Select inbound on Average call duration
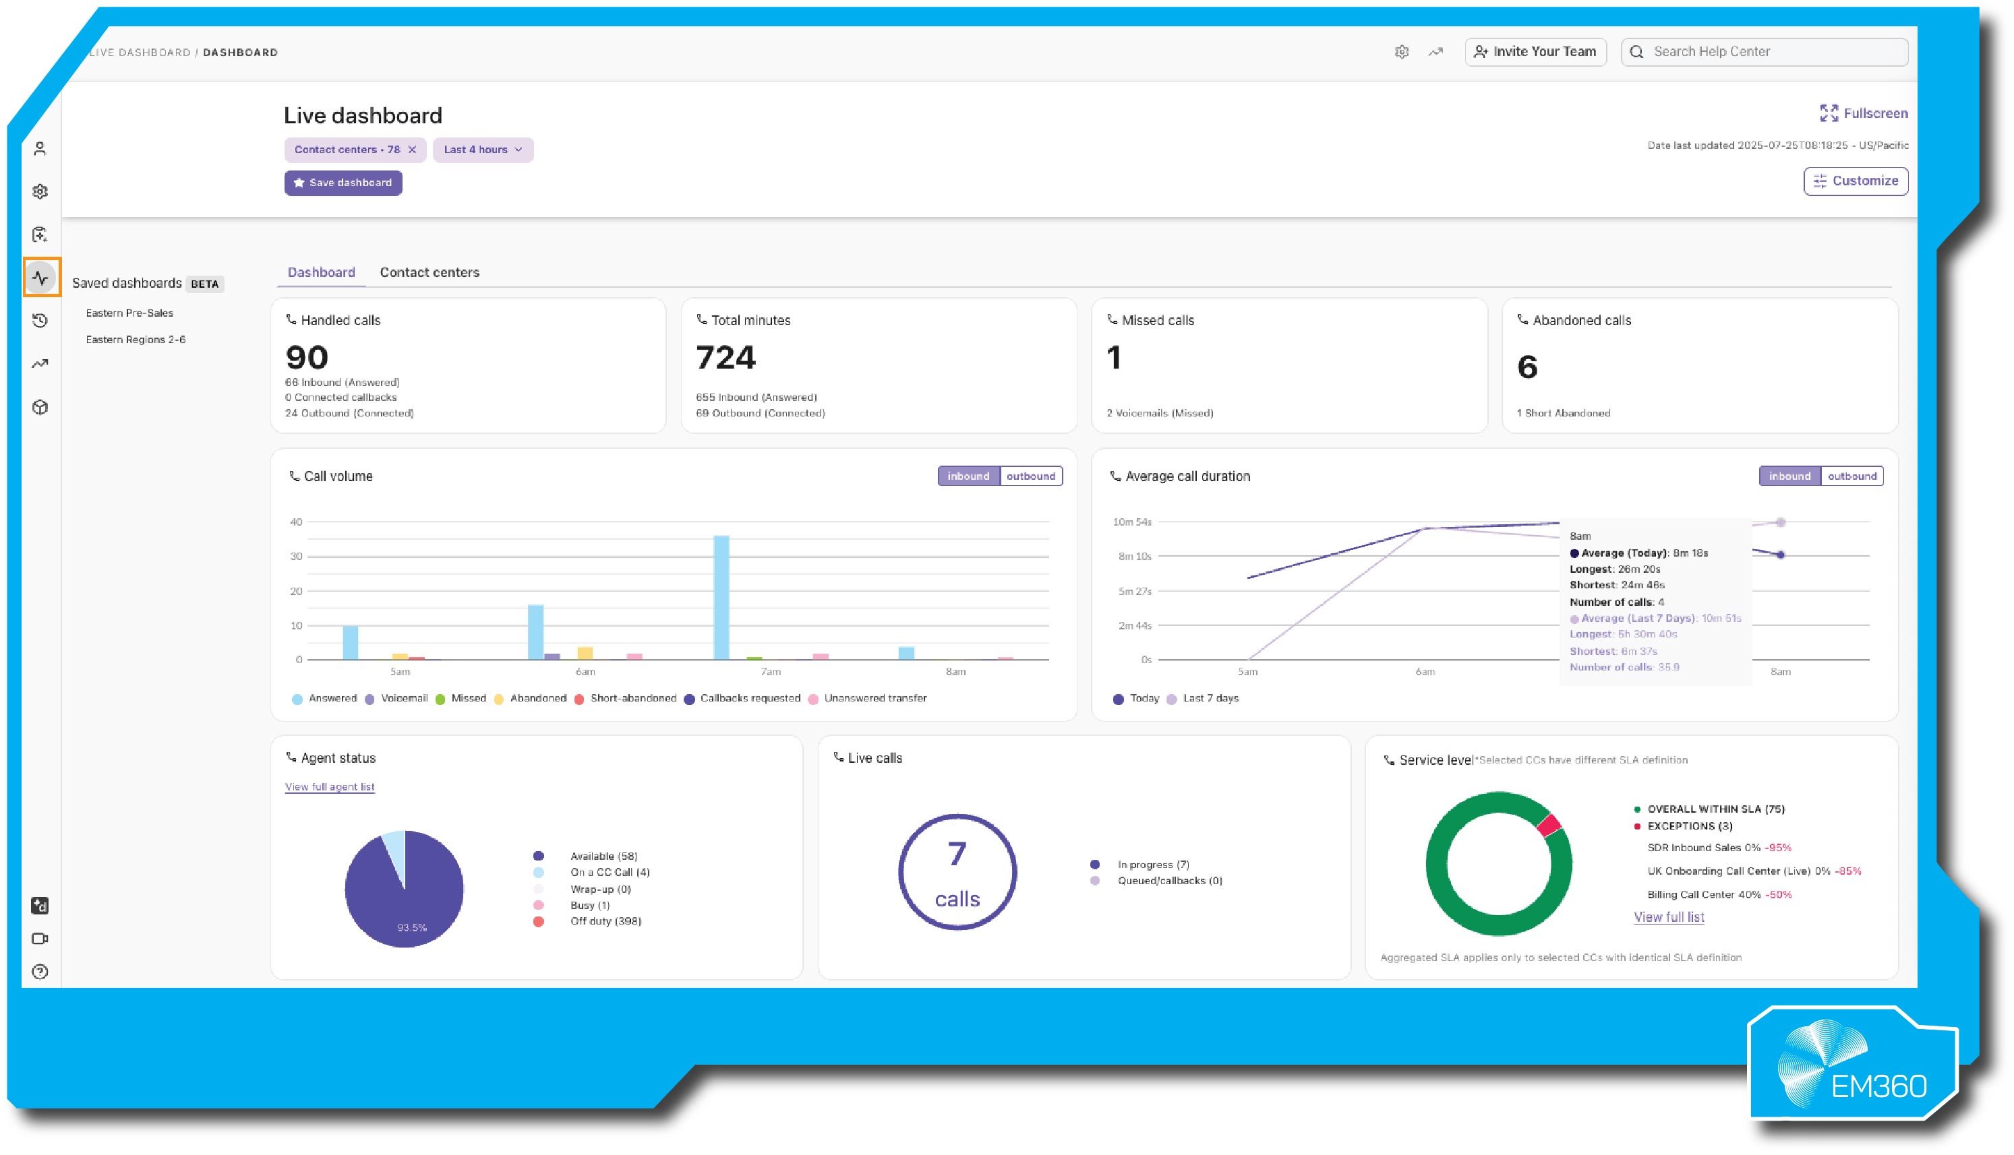 (1789, 476)
